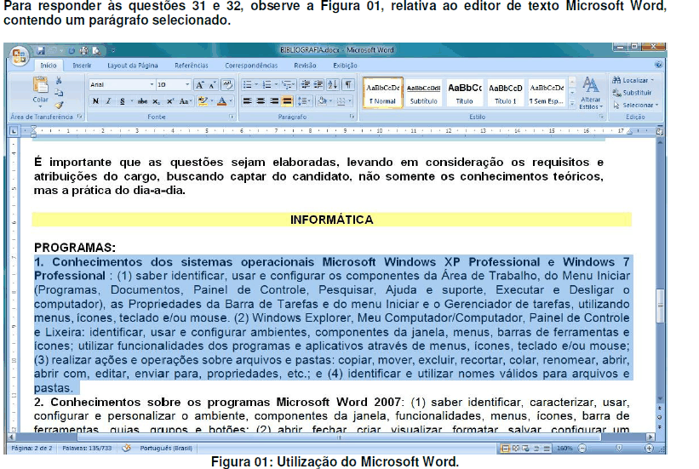Click the Clear Formatting icon
This screenshot has width=699, height=469.
(x=227, y=84)
